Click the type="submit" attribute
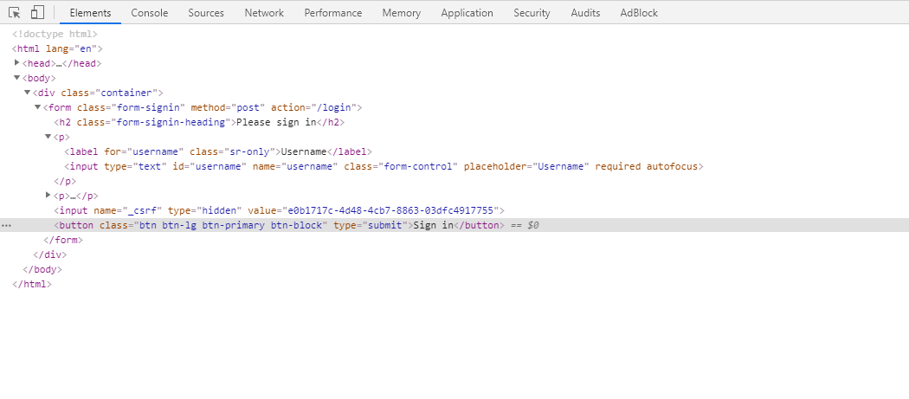 coord(371,225)
